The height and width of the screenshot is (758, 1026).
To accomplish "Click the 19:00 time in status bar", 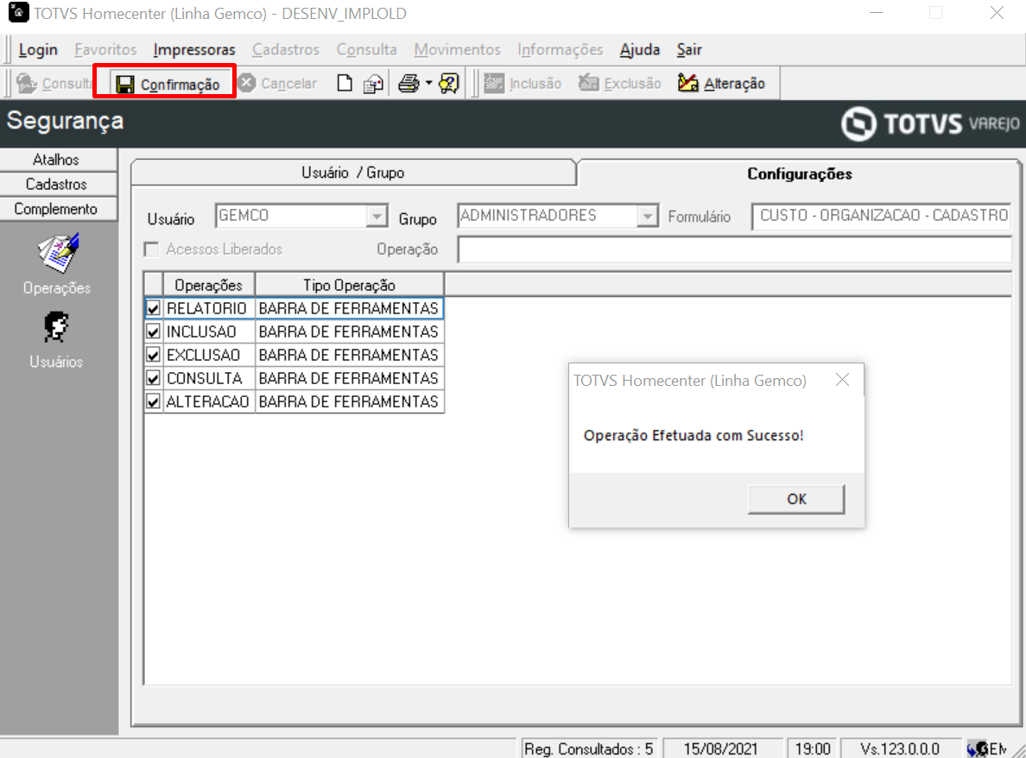I will [x=813, y=749].
